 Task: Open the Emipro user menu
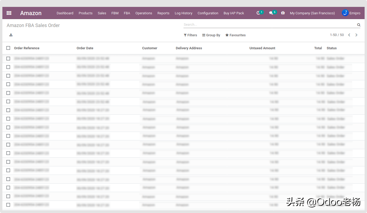click(351, 13)
